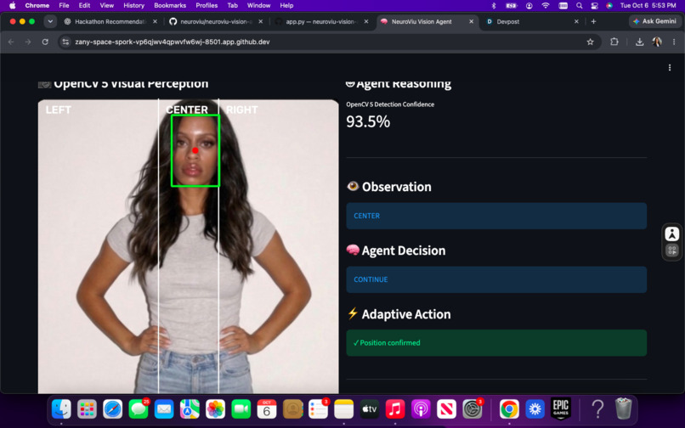Screen dimensions: 685x428
Task: Open the Profiles menu
Action: click(207, 5)
